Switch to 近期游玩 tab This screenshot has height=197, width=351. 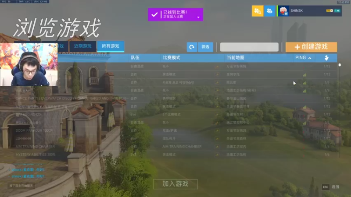click(x=82, y=46)
